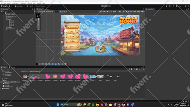The image size is (190, 107).
Task: Click the Windows Start button
Action: click(58, 104)
